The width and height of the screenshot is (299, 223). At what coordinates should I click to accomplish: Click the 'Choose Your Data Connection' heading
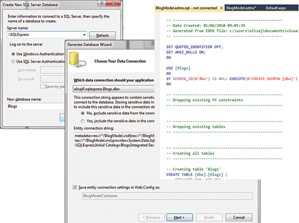(120, 61)
